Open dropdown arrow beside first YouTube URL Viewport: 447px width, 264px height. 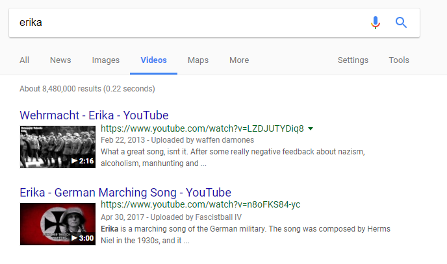(x=311, y=129)
